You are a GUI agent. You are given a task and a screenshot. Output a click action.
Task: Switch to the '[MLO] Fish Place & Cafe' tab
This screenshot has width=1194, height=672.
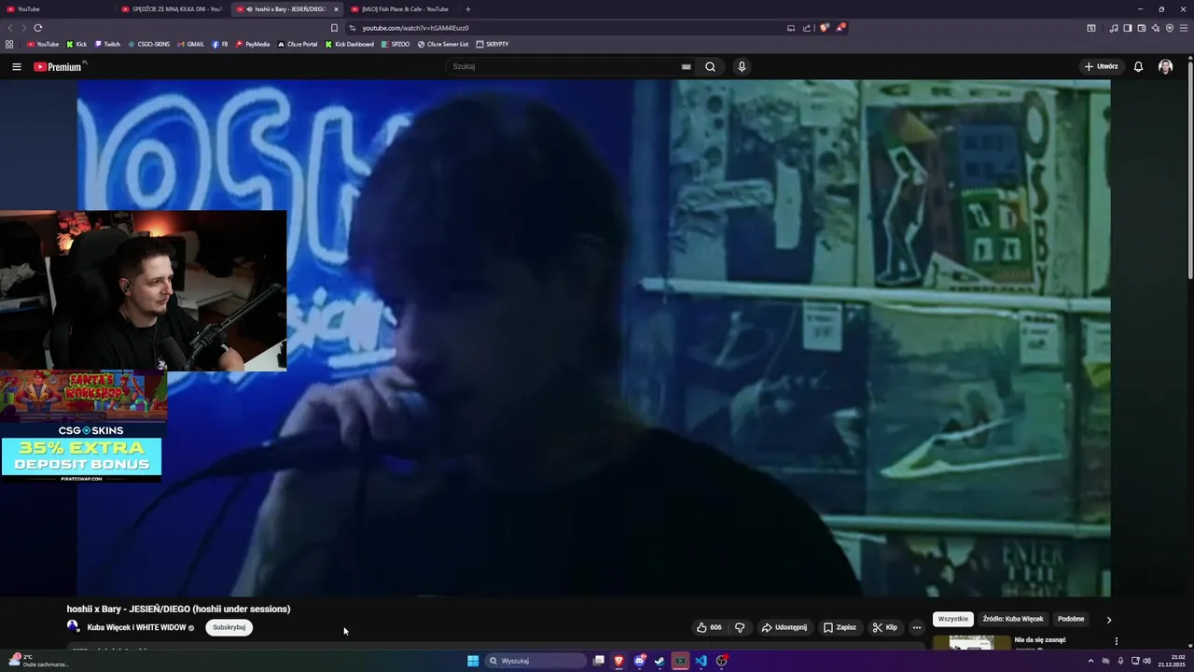coord(402,9)
